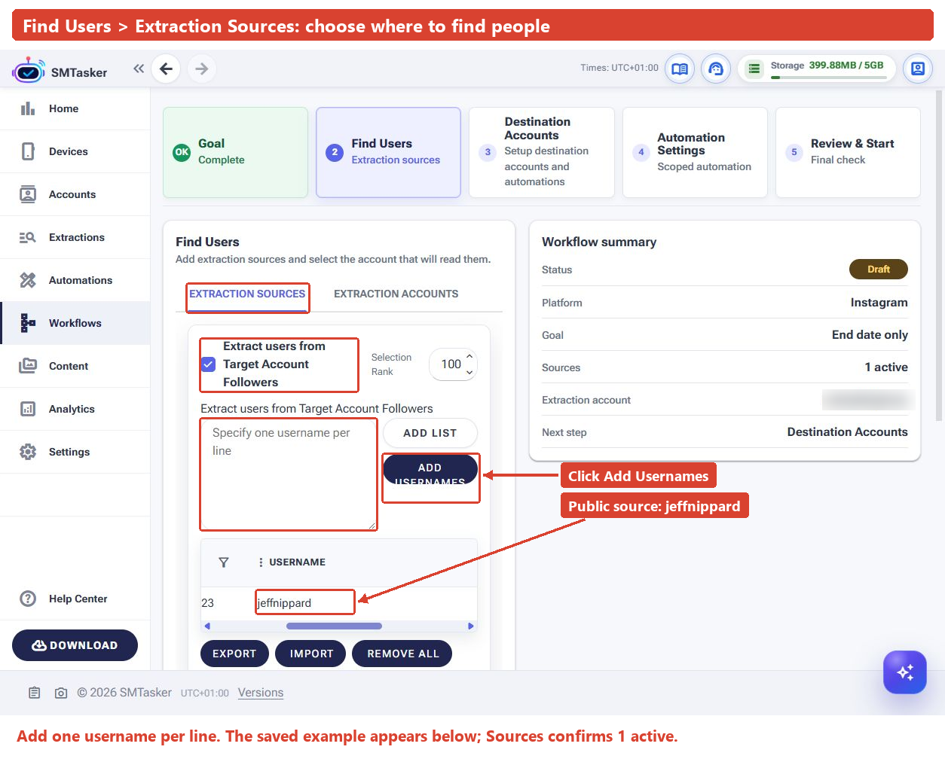
Task: Click the page vertical scrollbar
Action: 938,256
